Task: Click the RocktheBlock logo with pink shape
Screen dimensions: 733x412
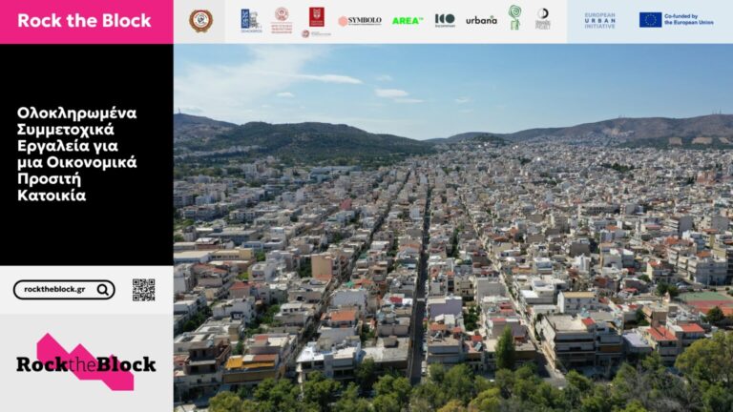Action: (86, 362)
